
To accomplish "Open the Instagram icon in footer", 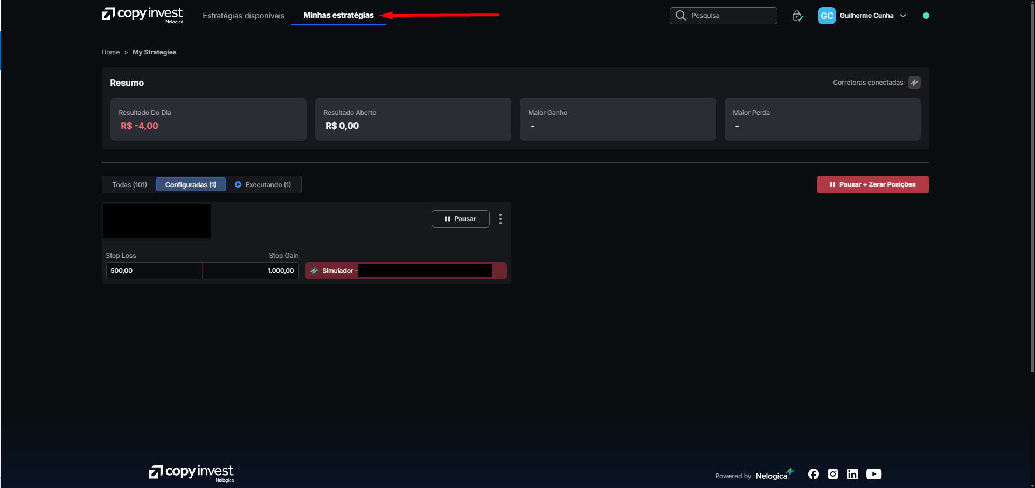I will 832,474.
